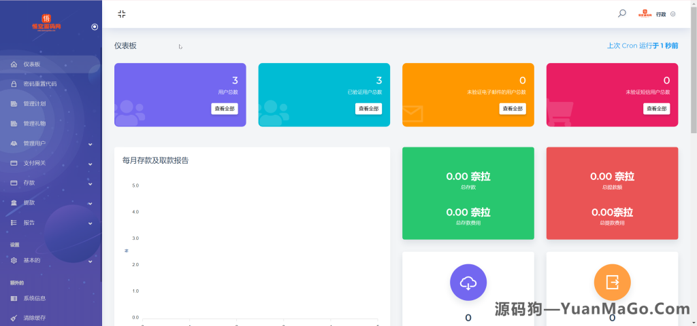Screen dimensions: 697x326
Task: Open search with the magnifier icon
Action: [x=622, y=14]
